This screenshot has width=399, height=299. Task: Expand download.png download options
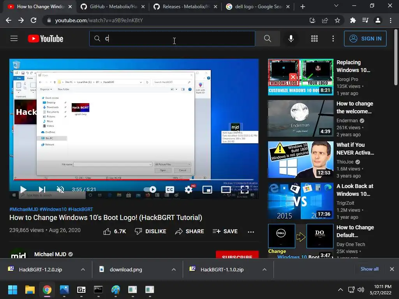pyautogui.click(x=174, y=269)
